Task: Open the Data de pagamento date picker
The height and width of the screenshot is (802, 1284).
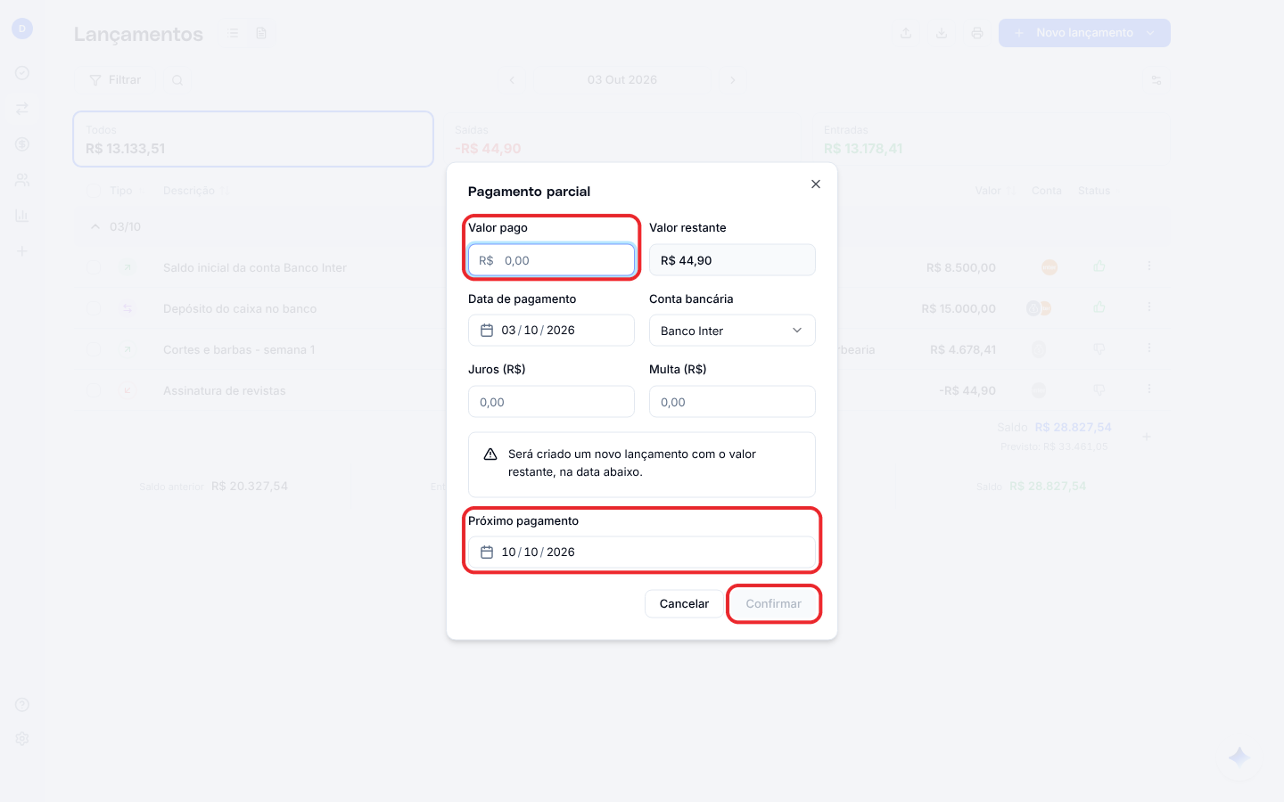Action: (x=551, y=331)
